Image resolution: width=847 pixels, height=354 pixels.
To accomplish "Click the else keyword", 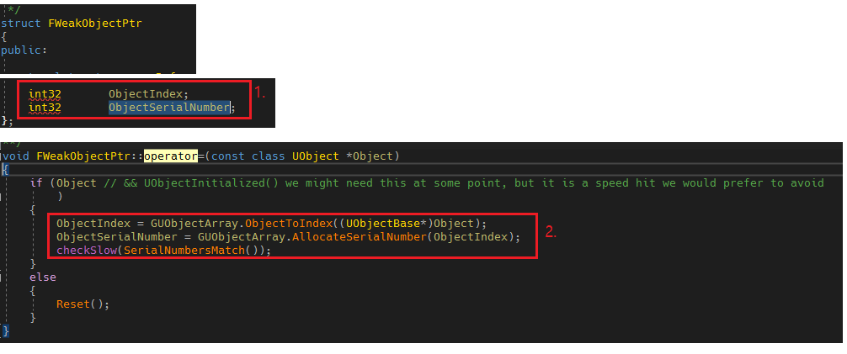I will click(x=43, y=277).
